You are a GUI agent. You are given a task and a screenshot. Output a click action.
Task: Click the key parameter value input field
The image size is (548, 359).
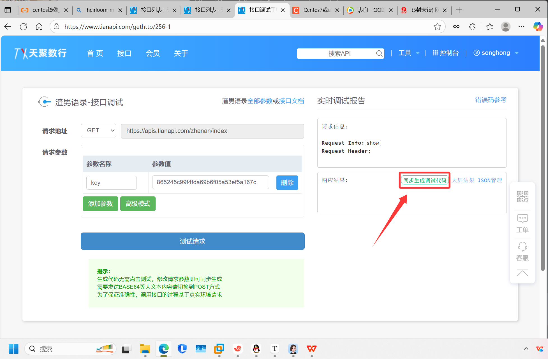[210, 182]
